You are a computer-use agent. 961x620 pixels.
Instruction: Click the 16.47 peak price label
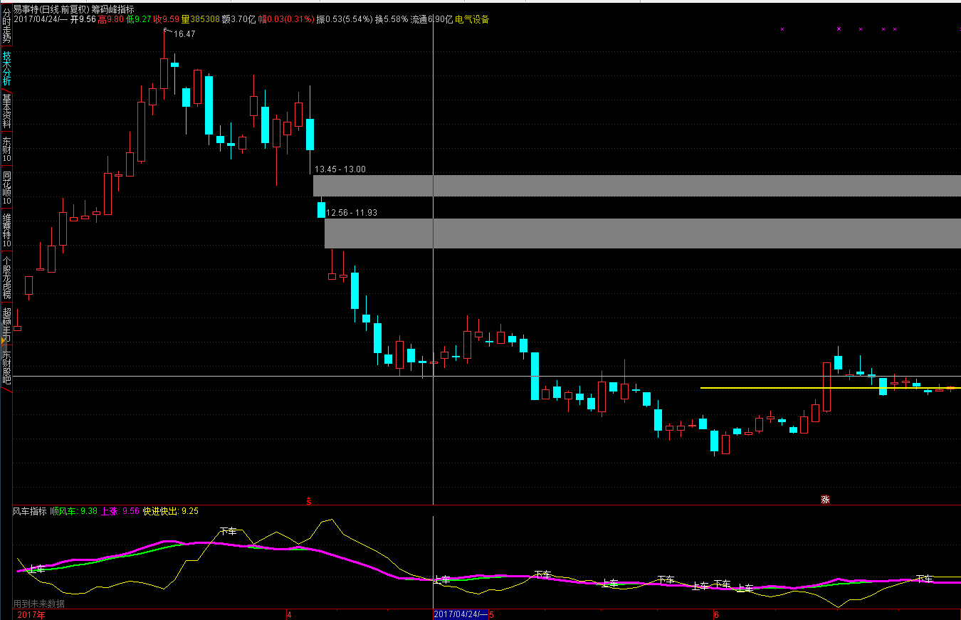(x=184, y=34)
